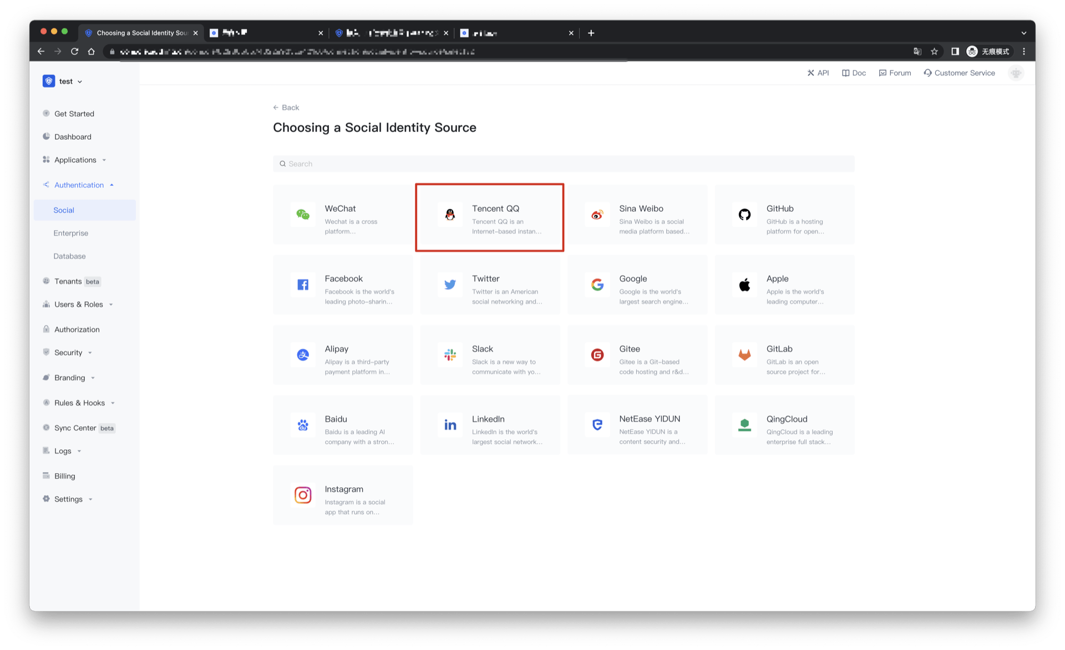Open Customer Service via headset icon
Viewport: 1065px width, 650px height.
point(960,73)
